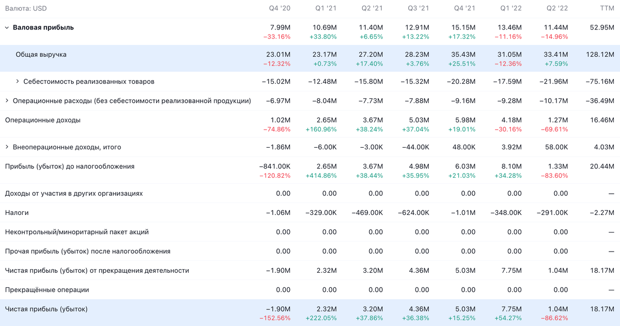The height and width of the screenshot is (326, 620).
Task: Click the Q1 '21 column header
Action: coord(327,9)
